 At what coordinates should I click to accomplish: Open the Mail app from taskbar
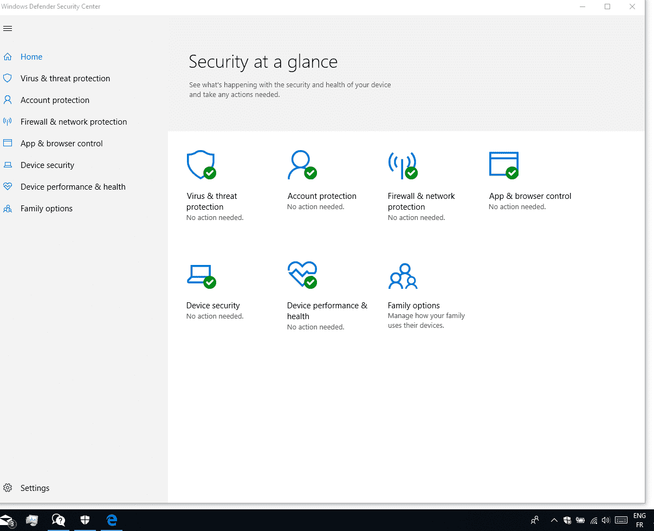pos(8,521)
